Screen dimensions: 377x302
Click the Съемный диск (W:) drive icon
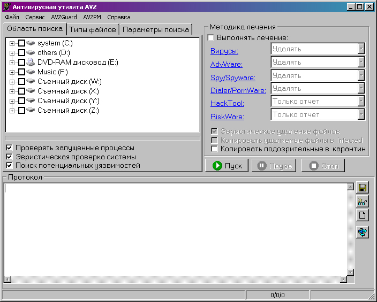tap(31, 81)
